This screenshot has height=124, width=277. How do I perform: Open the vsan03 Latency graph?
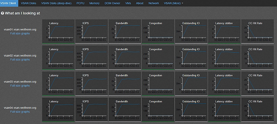click(x=58, y=84)
